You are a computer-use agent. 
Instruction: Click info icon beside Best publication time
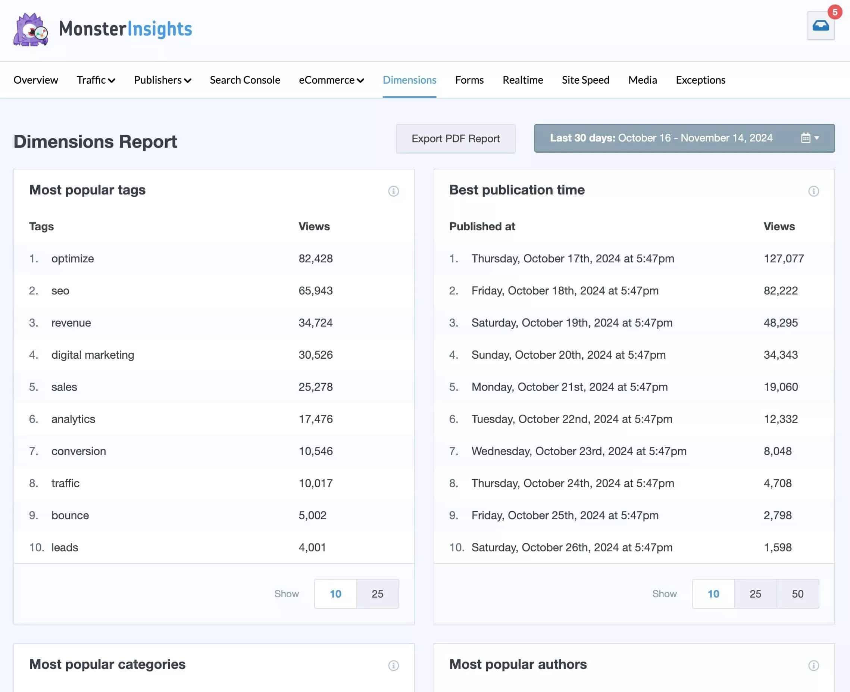813,191
